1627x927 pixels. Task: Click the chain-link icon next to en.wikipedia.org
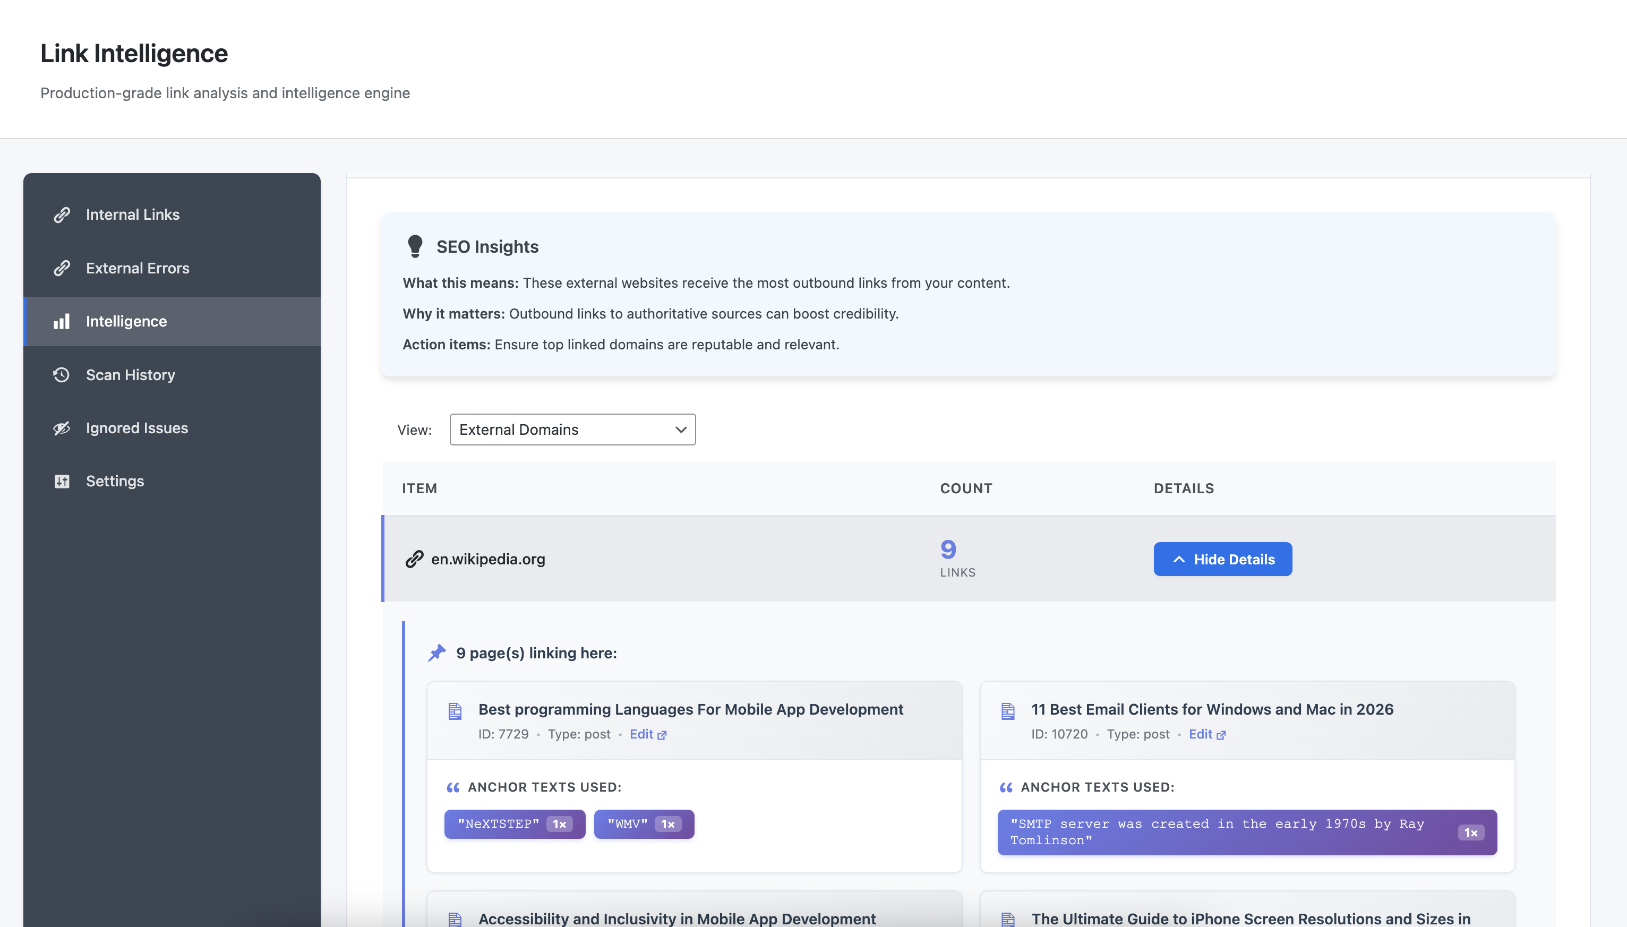pyautogui.click(x=415, y=559)
